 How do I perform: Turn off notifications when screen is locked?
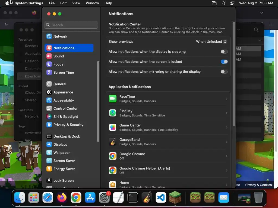tap(224, 61)
